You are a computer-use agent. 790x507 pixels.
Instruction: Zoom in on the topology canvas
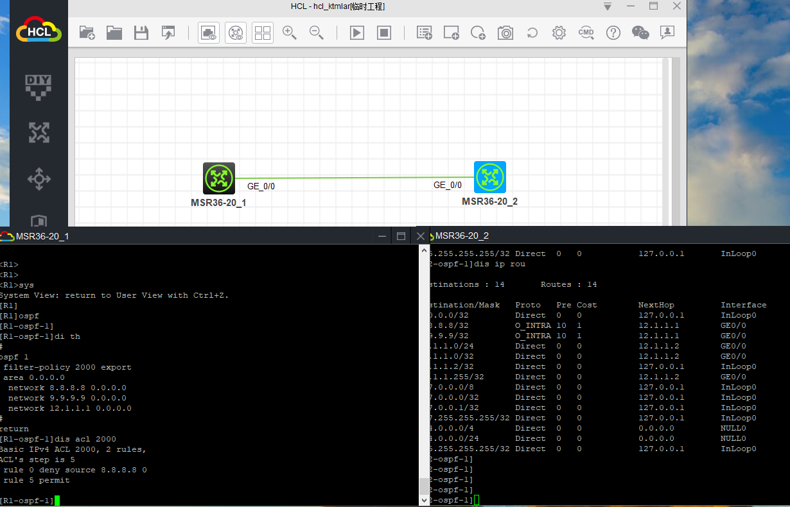(x=290, y=33)
